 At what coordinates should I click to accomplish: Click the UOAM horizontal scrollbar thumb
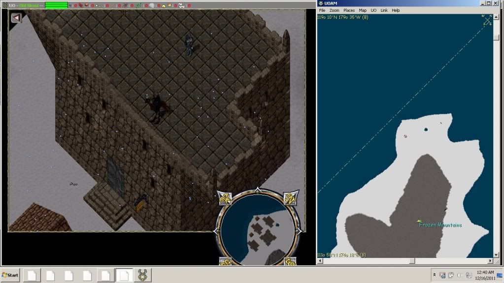point(412,261)
